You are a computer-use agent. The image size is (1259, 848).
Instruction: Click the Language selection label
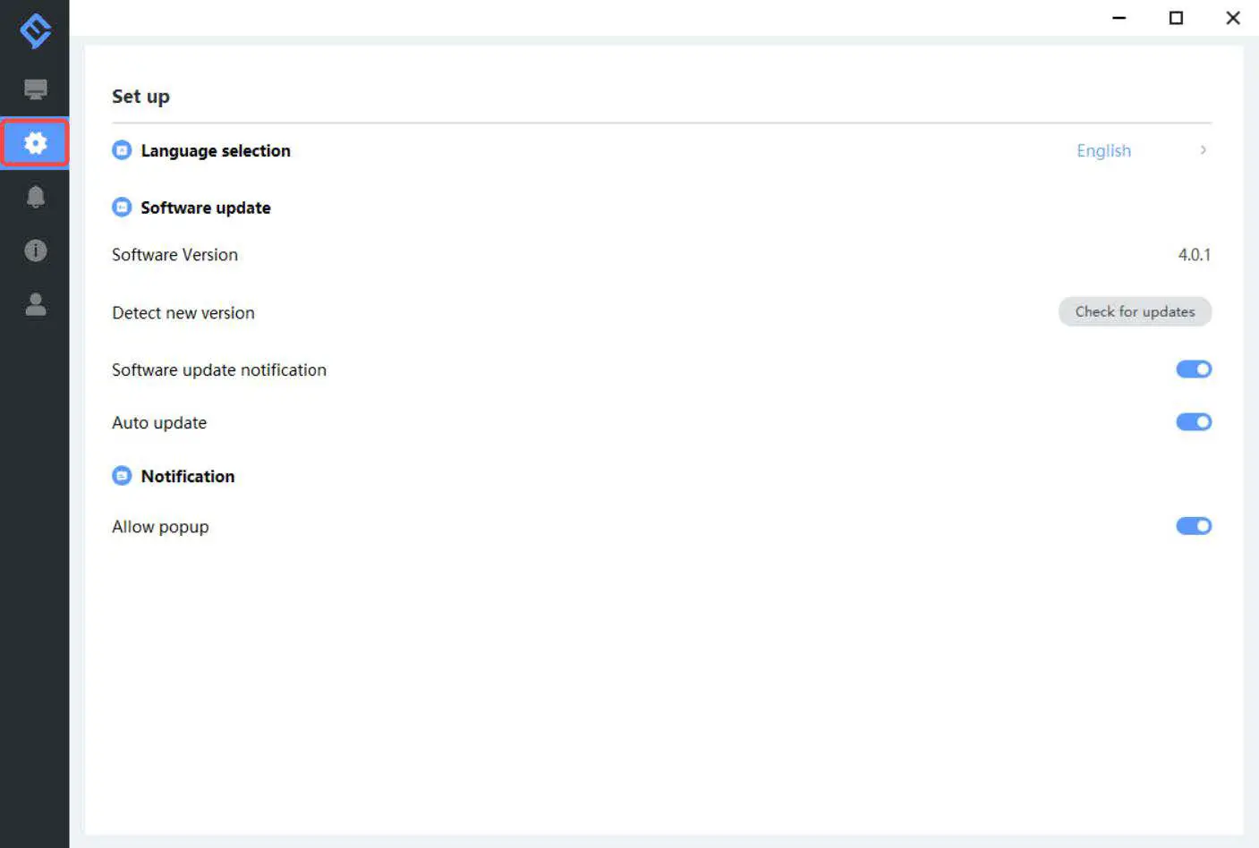pos(216,151)
